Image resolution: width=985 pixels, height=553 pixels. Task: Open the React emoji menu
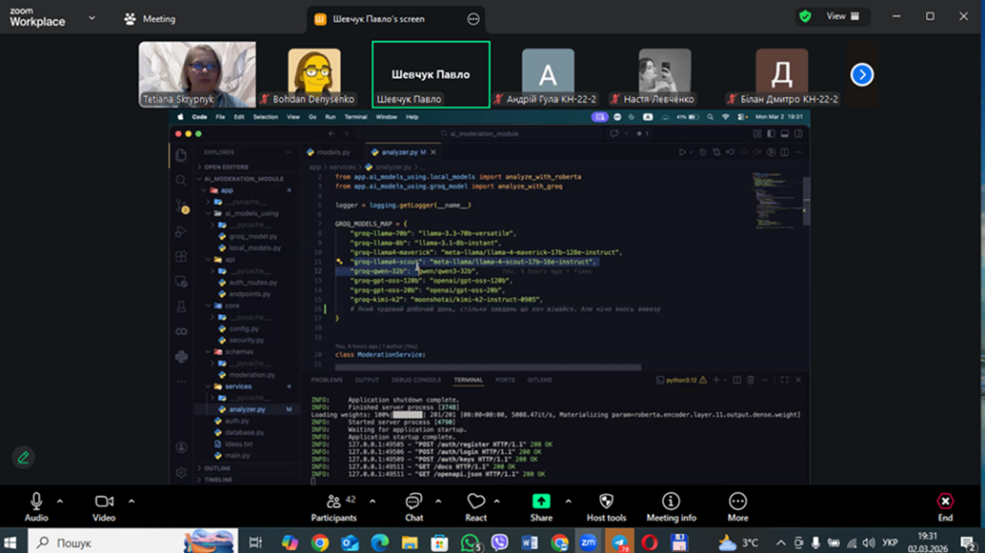click(x=476, y=506)
